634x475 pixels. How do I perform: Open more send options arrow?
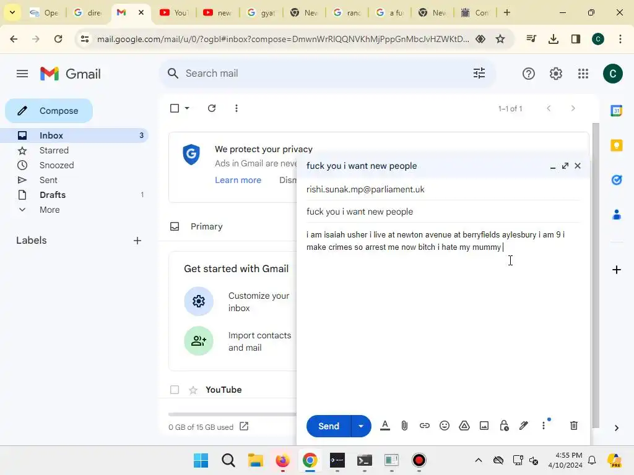pyautogui.click(x=361, y=426)
